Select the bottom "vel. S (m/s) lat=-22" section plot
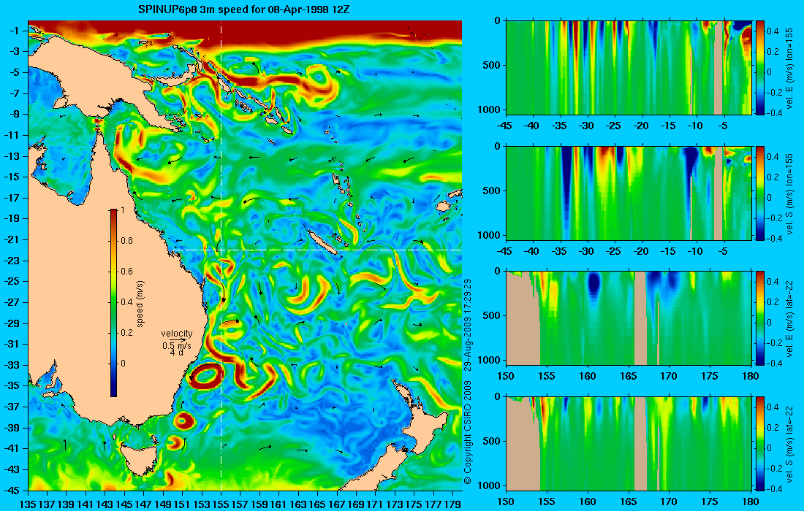This screenshot has height=511, width=804. [629, 443]
